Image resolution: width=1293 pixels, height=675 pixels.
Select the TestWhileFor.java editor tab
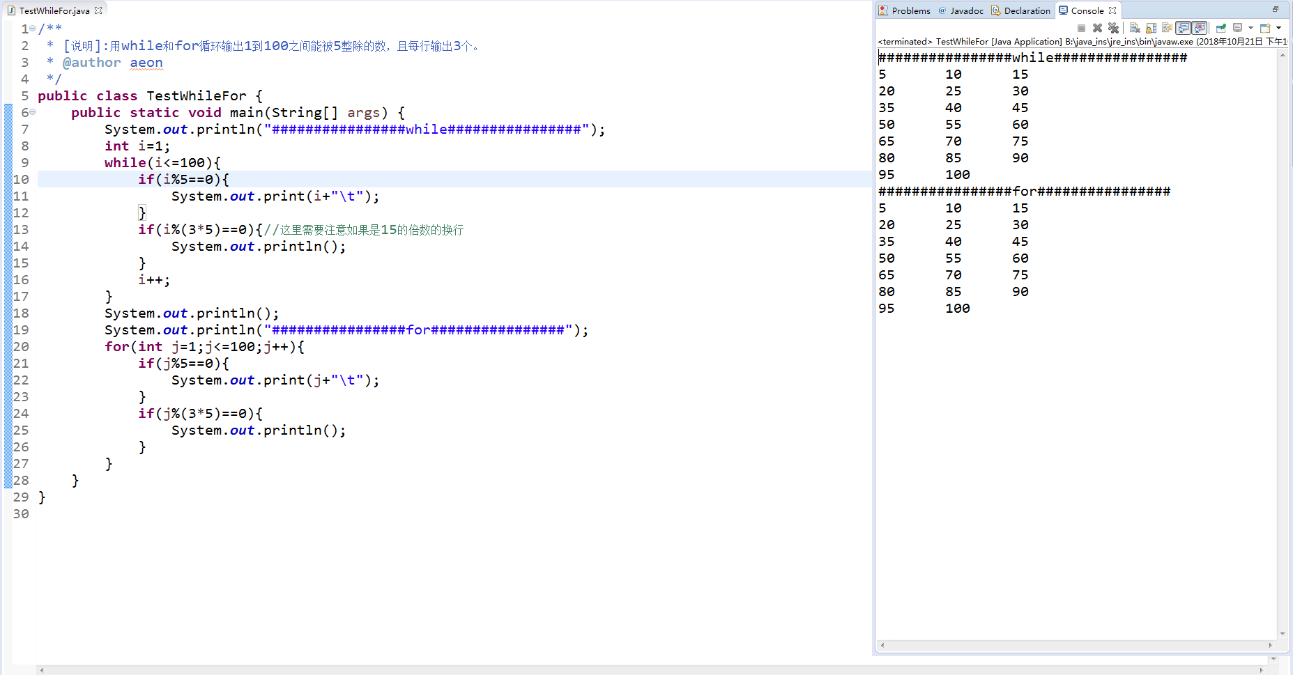54,10
